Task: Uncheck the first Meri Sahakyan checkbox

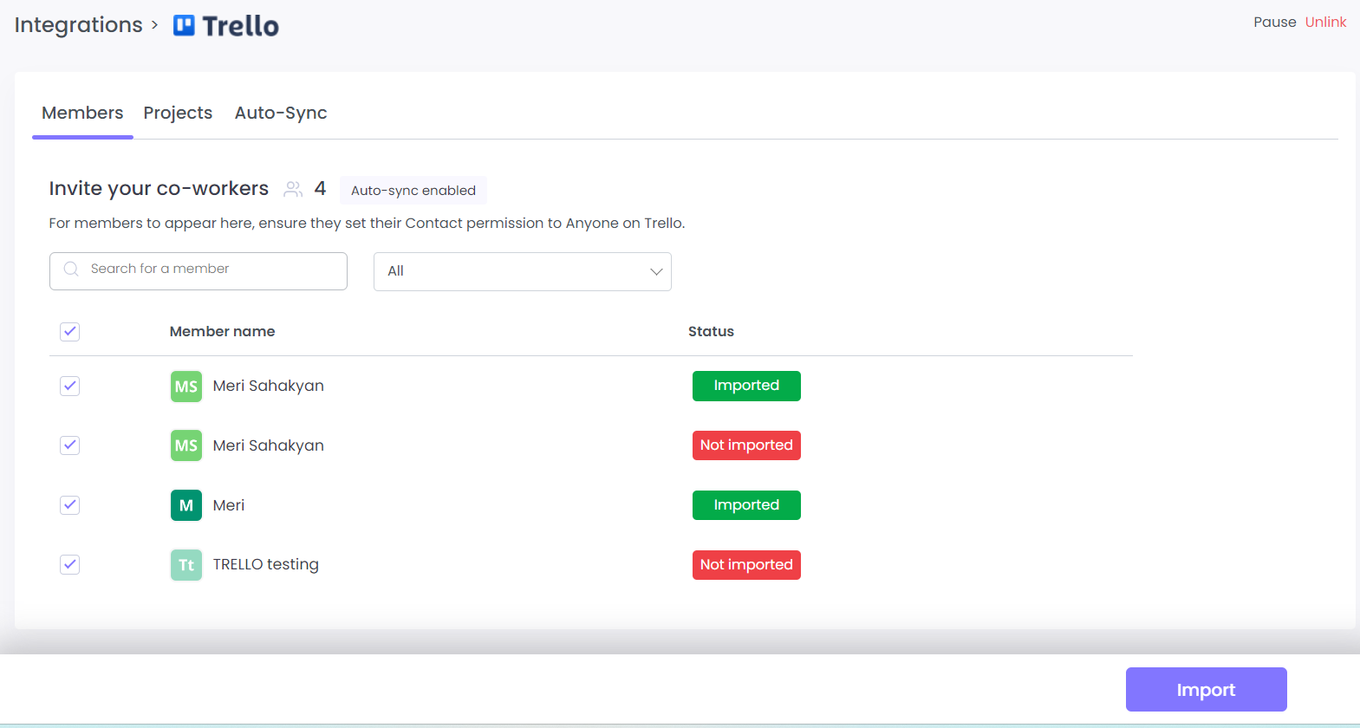Action: 70,387
